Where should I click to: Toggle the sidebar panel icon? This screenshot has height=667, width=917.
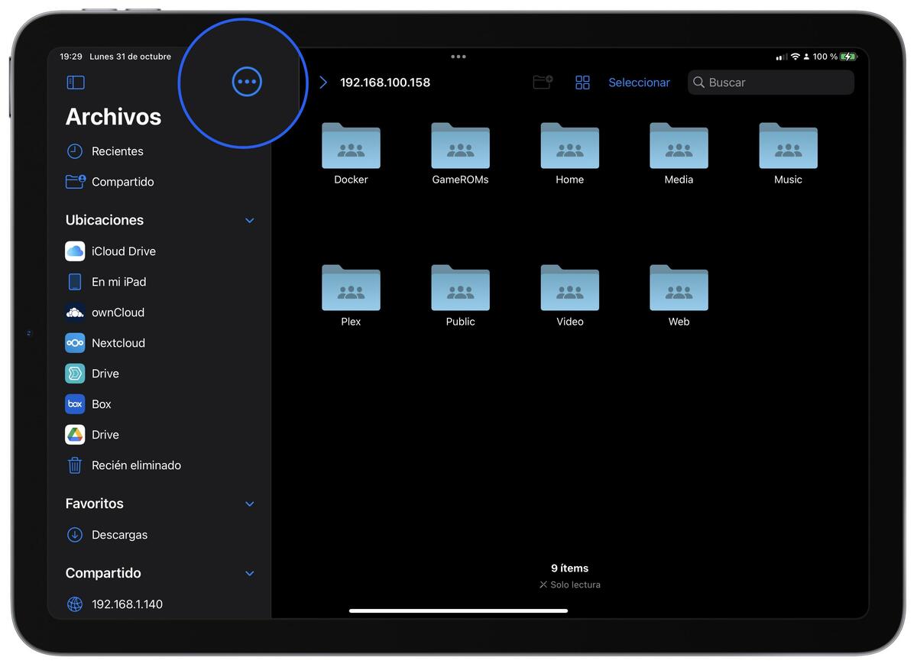(x=75, y=83)
